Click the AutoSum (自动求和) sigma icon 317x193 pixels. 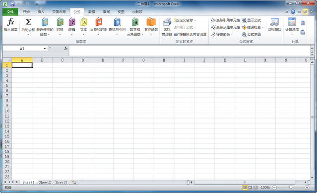[x=28, y=22]
